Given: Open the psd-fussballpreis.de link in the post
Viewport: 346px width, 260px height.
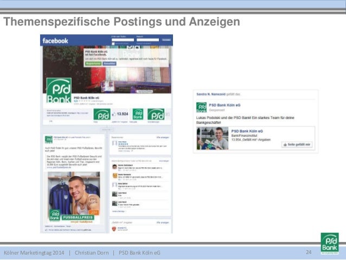Looking at the screenshot, I should [59, 168].
